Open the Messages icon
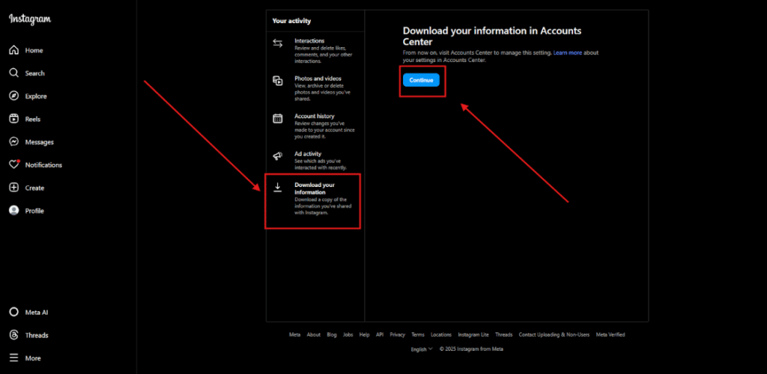 pos(14,142)
